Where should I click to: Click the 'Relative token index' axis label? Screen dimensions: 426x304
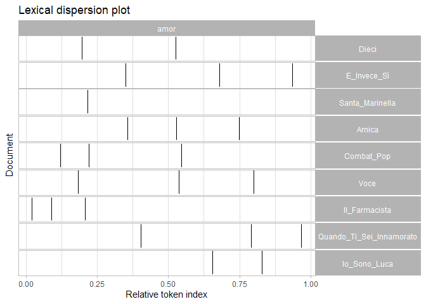(x=167, y=295)
